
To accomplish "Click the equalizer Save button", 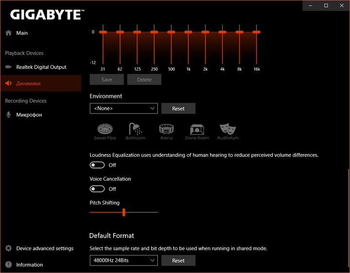I will (x=106, y=80).
